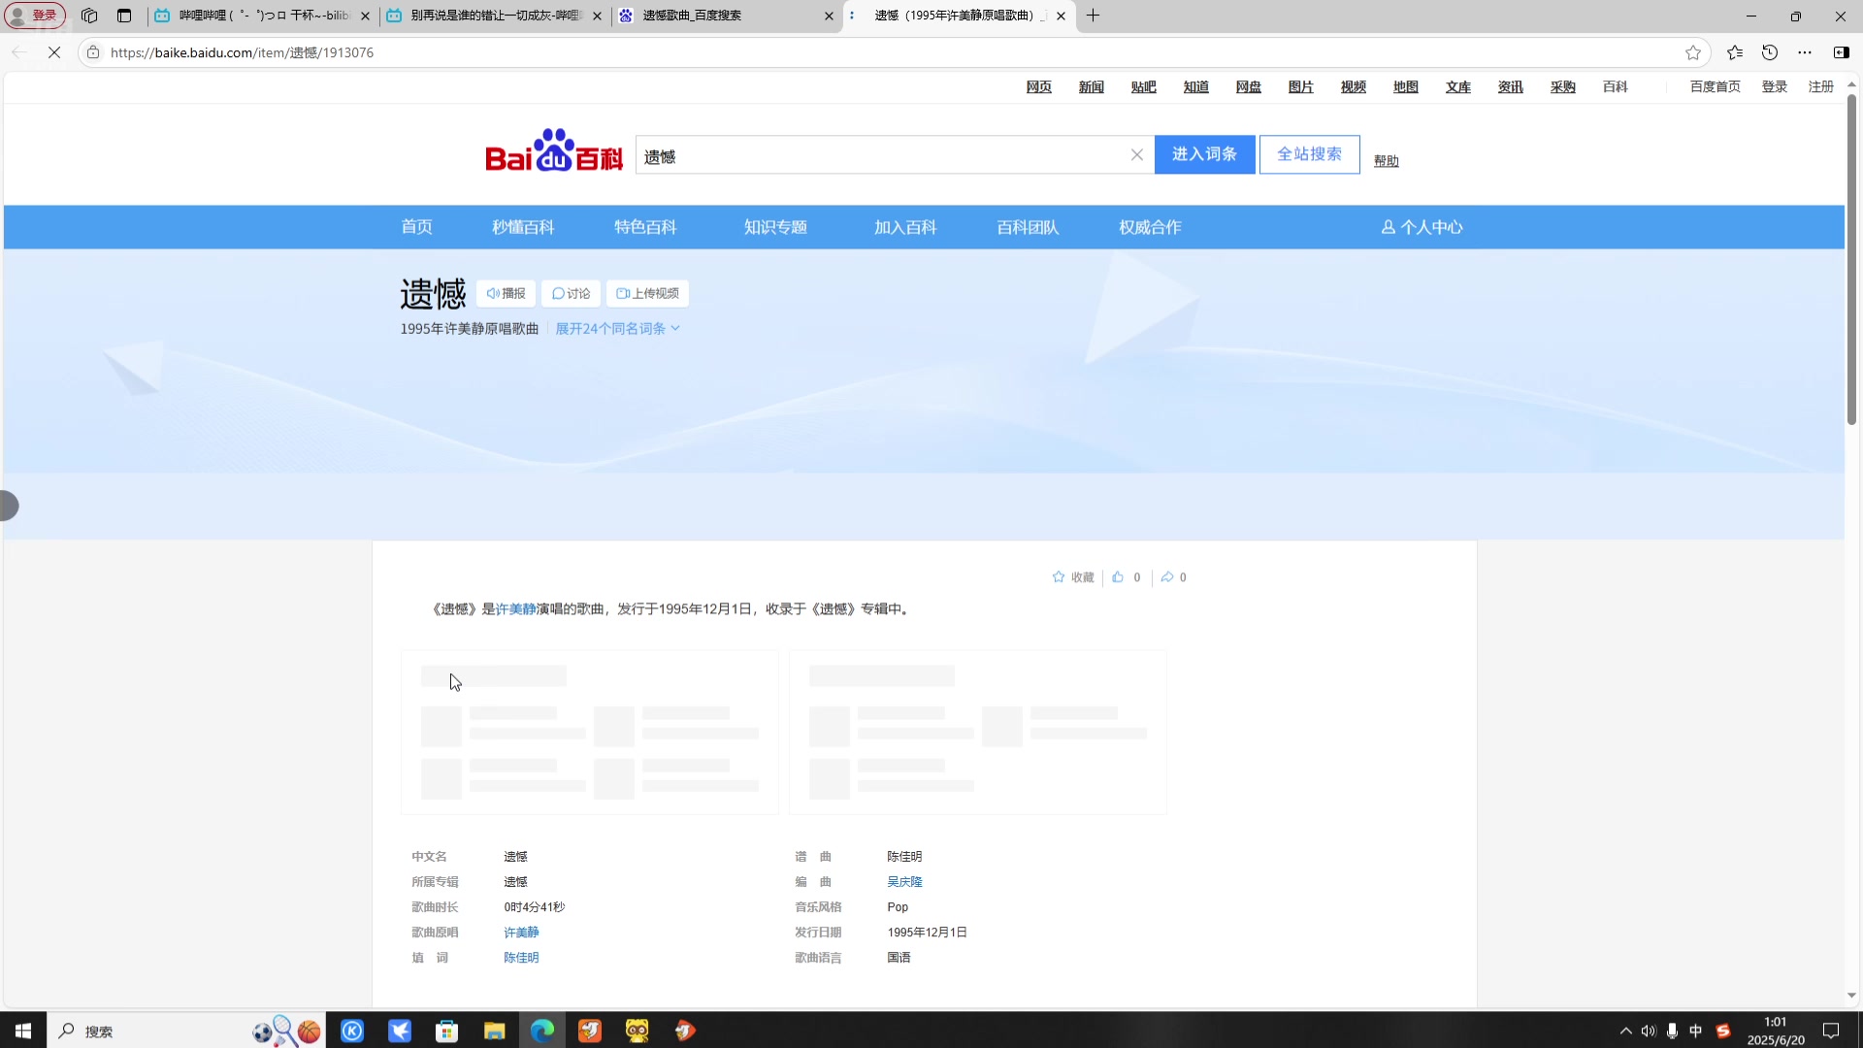Close the 遗憾歌曲_百度搜索 tab
Image resolution: width=1863 pixels, height=1048 pixels.
pyautogui.click(x=829, y=16)
